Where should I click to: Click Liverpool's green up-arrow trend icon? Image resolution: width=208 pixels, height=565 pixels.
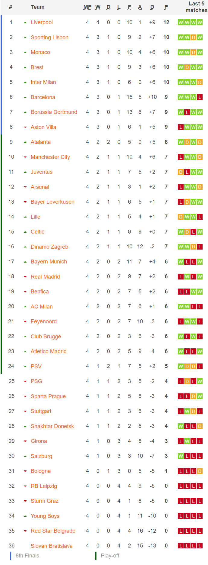click(x=25, y=23)
